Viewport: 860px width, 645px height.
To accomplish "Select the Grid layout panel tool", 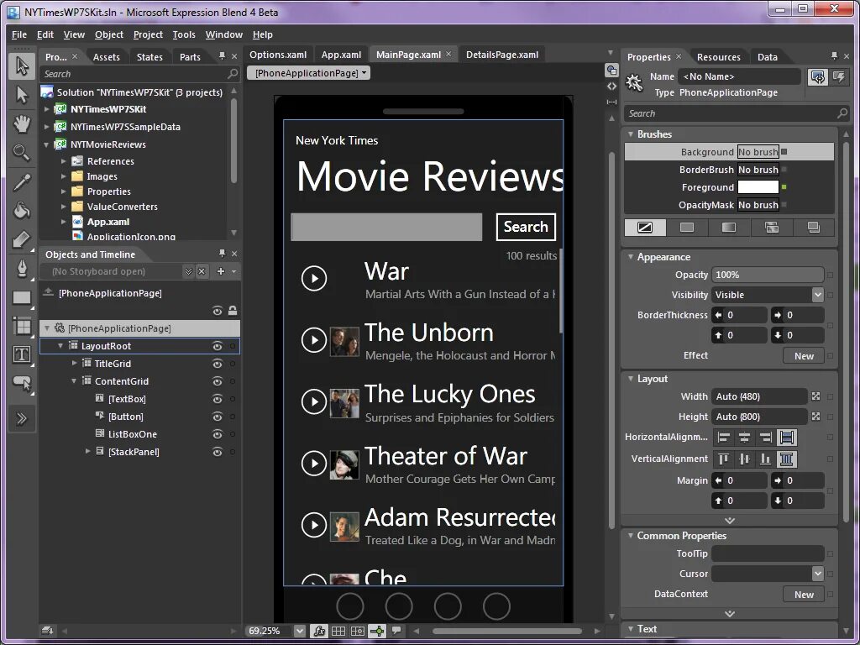I will coord(21,327).
